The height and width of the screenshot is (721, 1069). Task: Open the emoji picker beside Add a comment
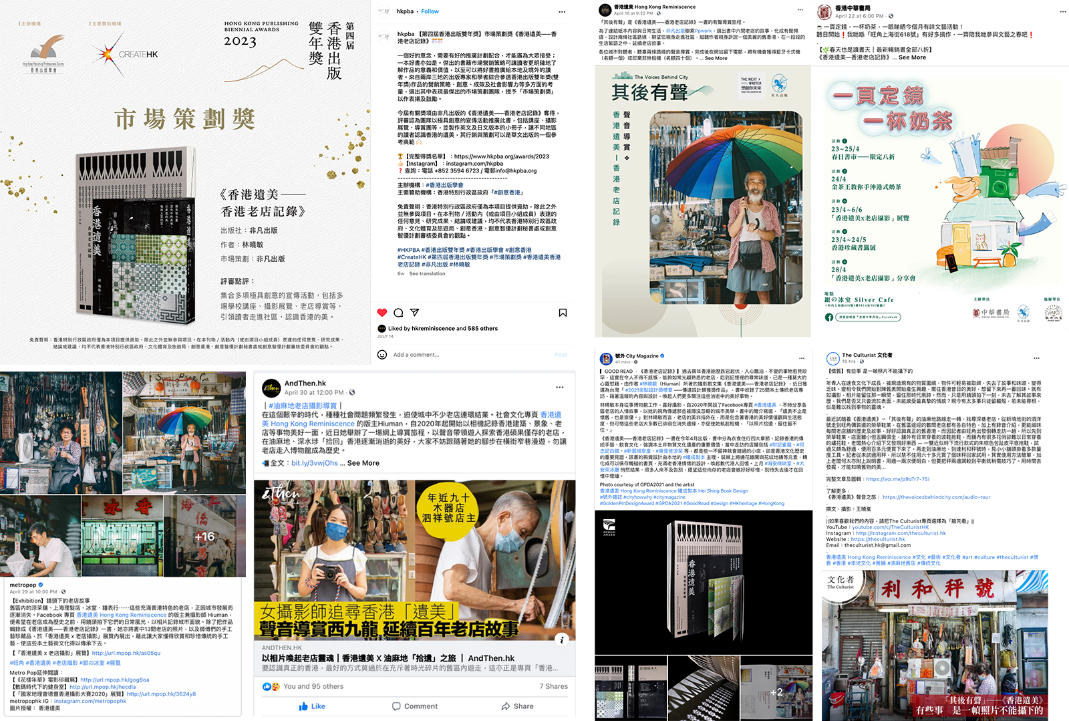382,355
